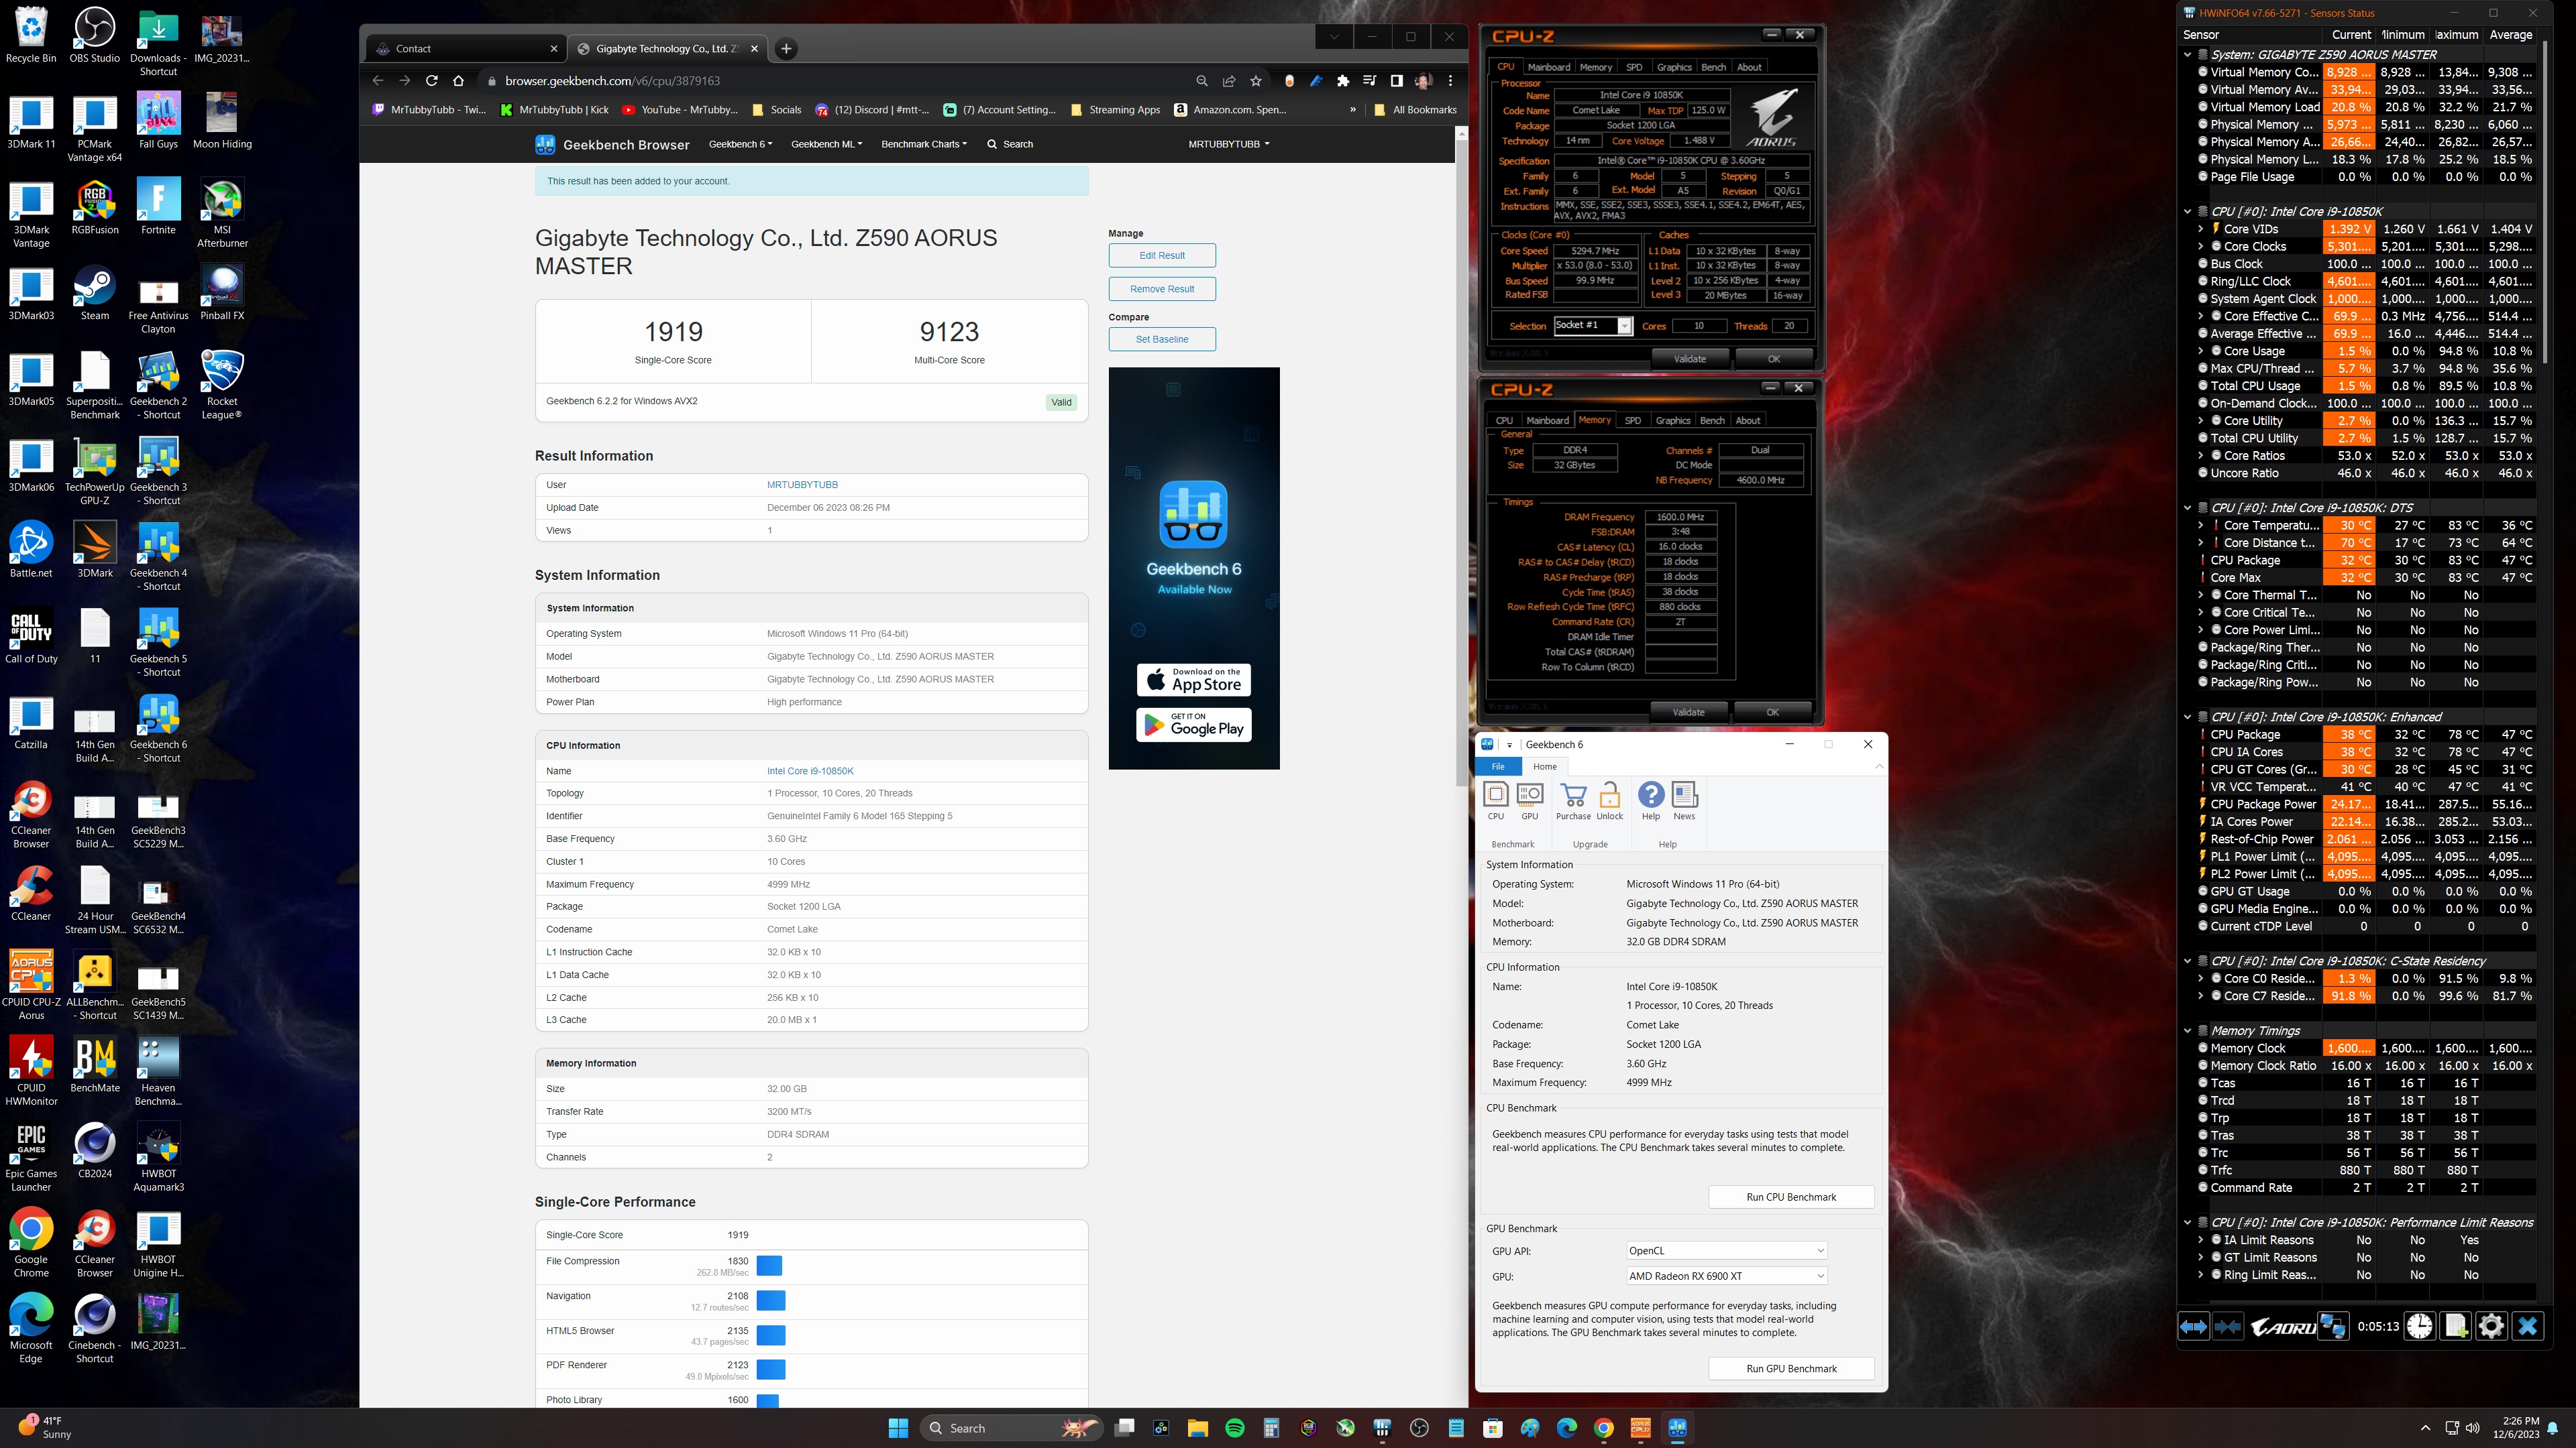This screenshot has height=1448, width=2576.
Task: Open the All Bookmarks folder
Action: click(1415, 110)
